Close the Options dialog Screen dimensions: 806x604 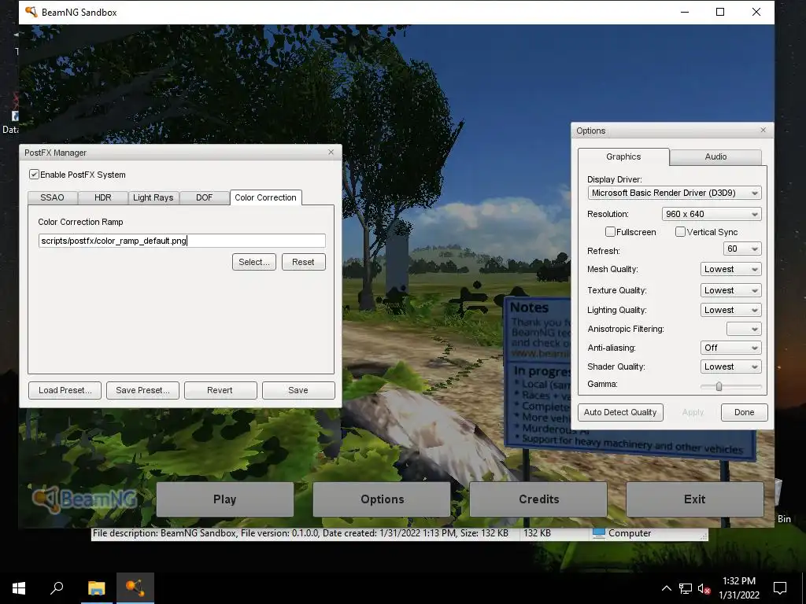tap(763, 130)
